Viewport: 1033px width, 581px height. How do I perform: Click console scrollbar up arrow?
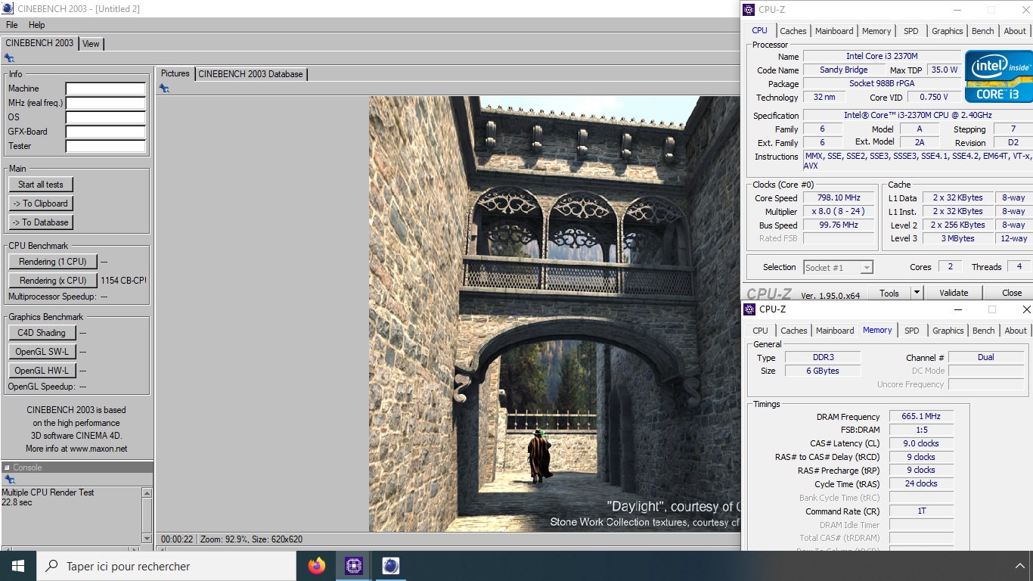(147, 492)
